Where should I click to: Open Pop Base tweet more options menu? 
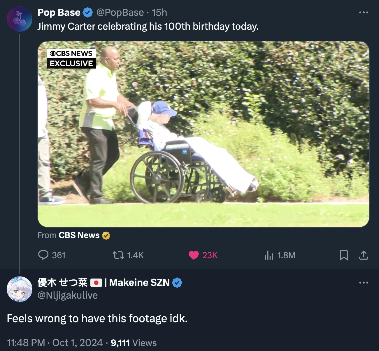pyautogui.click(x=364, y=13)
